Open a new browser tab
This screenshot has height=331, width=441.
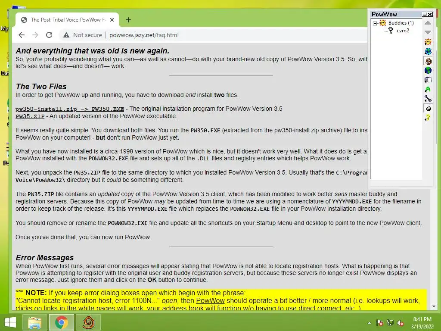click(x=128, y=20)
